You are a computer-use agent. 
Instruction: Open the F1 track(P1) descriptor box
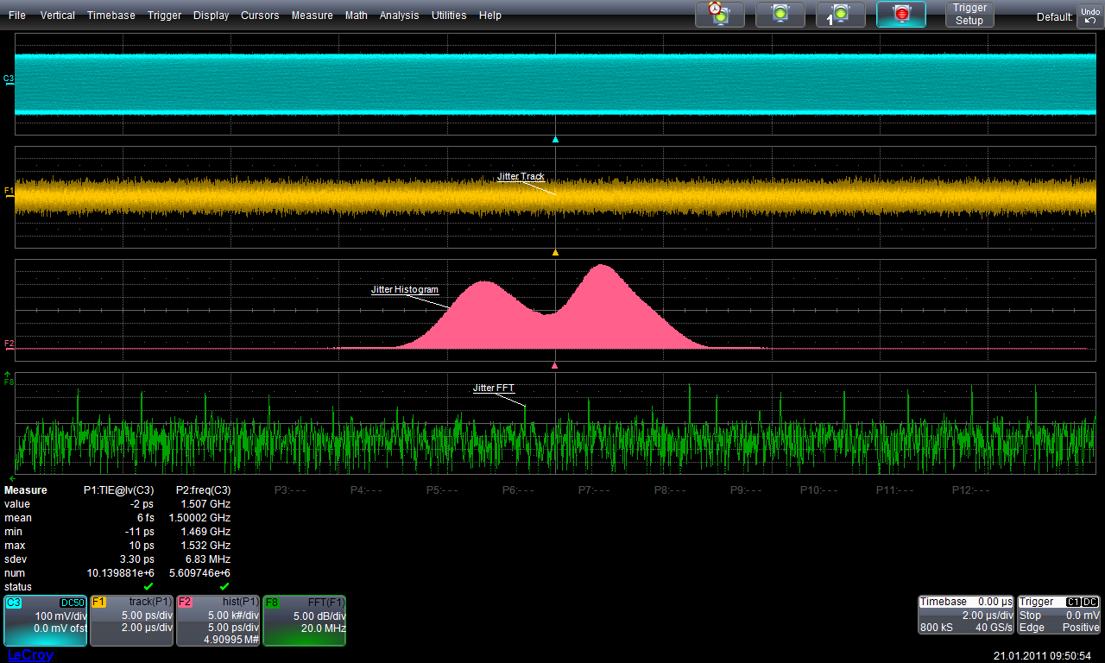[131, 620]
